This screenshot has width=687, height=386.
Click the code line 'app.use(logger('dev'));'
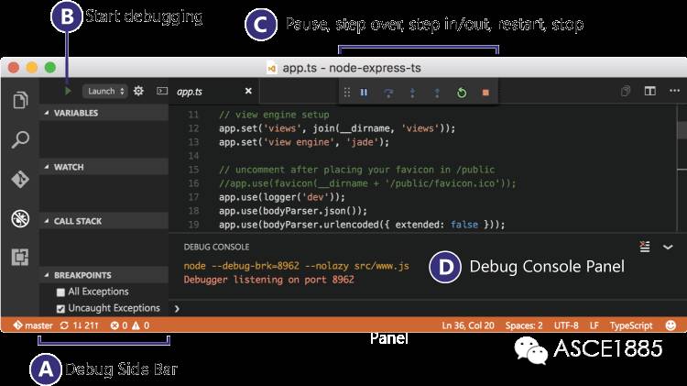pos(282,197)
